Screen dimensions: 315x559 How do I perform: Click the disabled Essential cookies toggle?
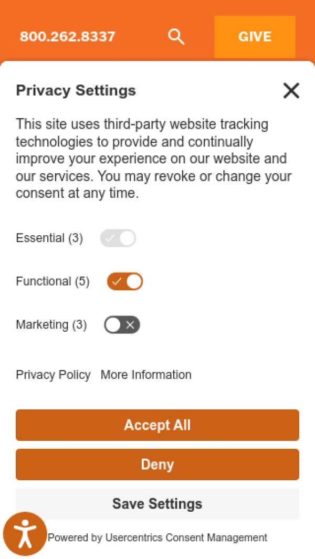click(118, 238)
